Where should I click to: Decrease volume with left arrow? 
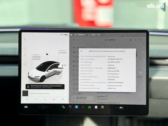(x=116, y=108)
